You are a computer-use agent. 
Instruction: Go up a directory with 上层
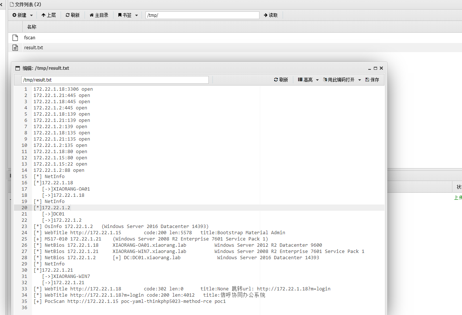tap(49, 15)
